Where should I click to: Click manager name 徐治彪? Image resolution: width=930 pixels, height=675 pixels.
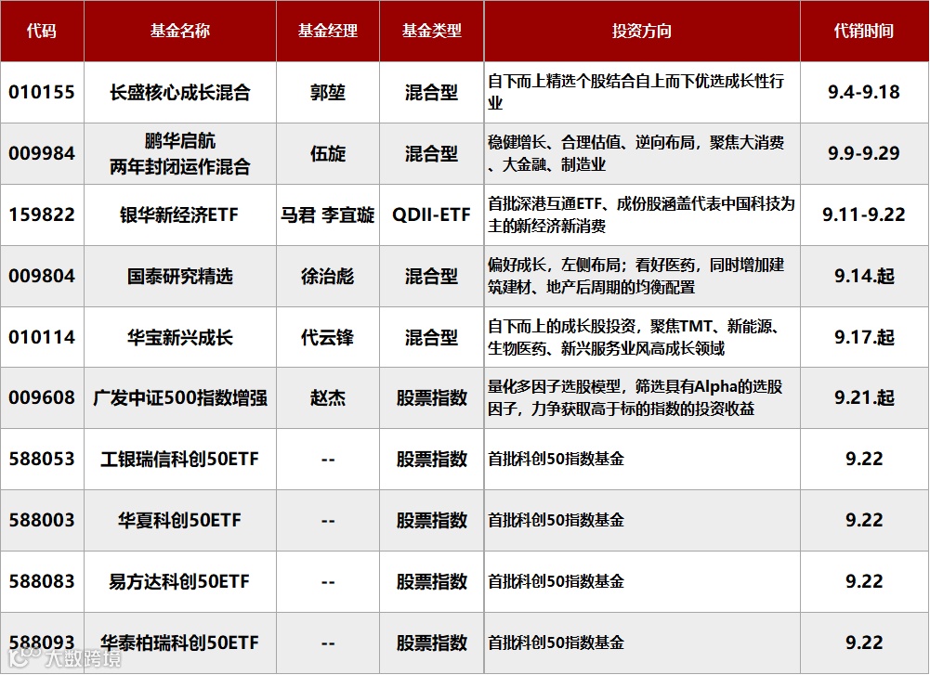(327, 276)
